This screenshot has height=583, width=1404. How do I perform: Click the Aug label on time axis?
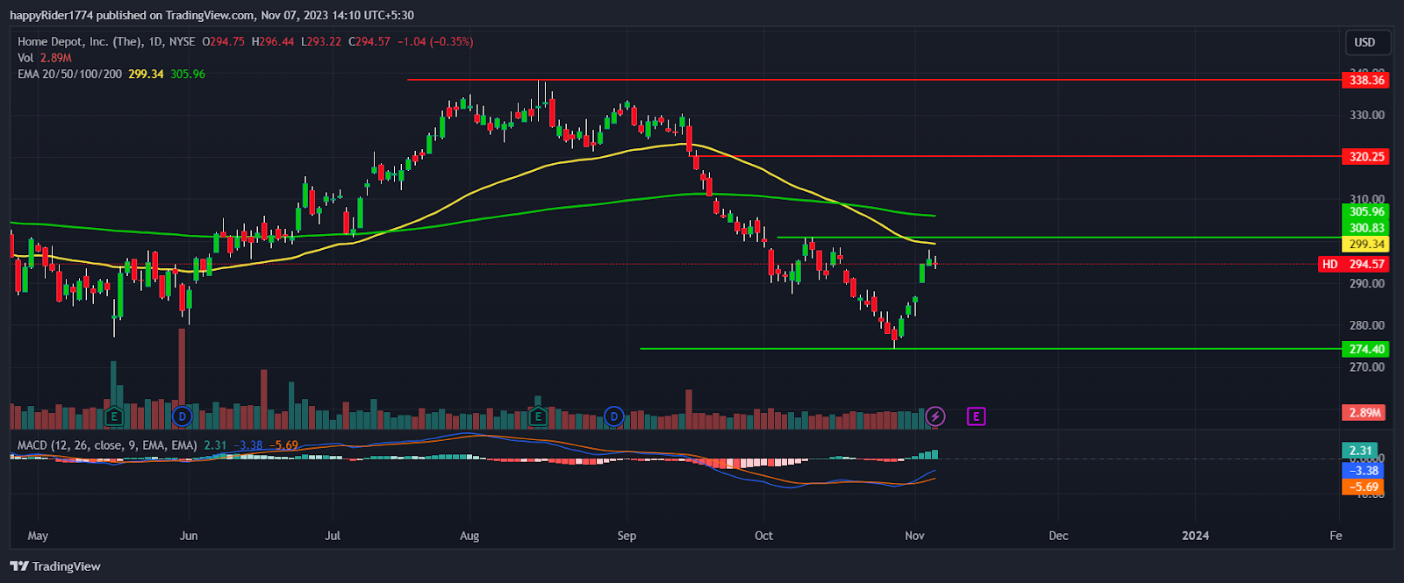[x=469, y=536]
